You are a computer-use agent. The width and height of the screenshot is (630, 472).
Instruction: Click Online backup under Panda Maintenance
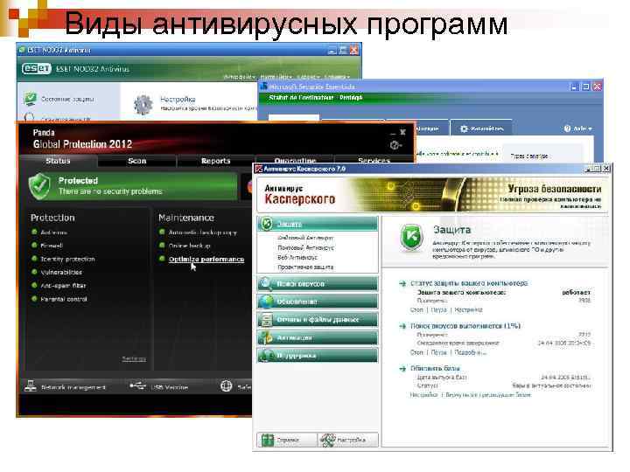[189, 246]
